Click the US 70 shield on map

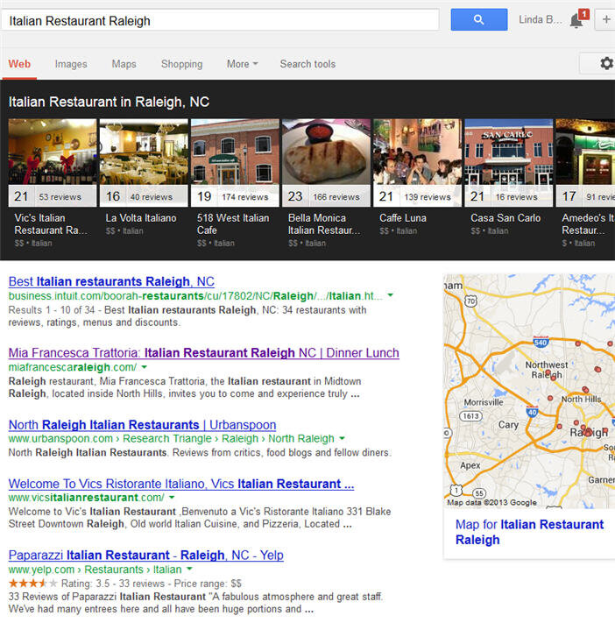470,301
